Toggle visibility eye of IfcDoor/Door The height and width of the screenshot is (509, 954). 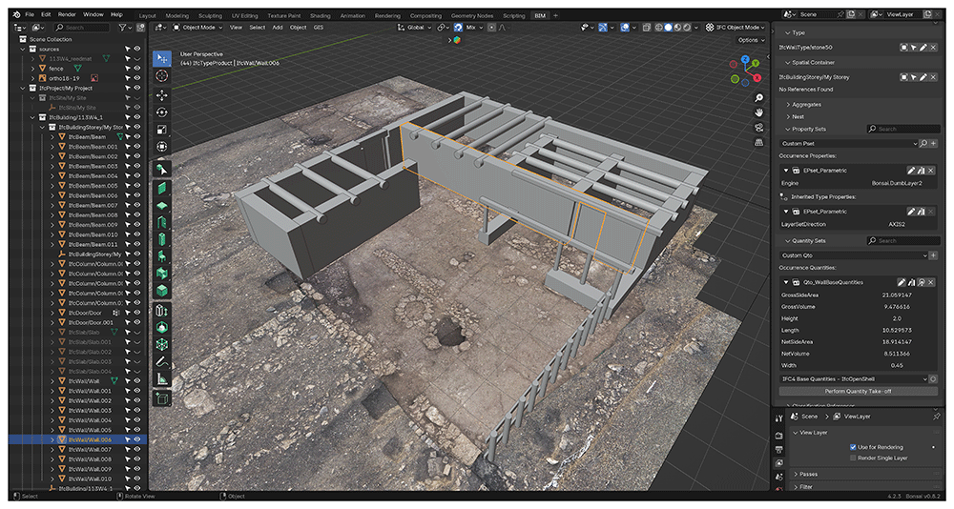137,313
